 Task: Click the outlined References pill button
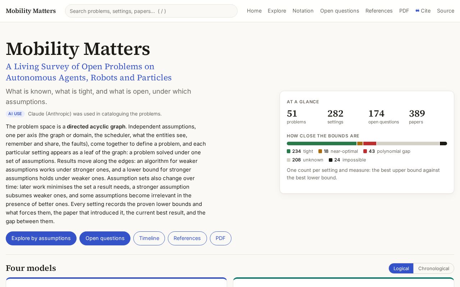187,238
